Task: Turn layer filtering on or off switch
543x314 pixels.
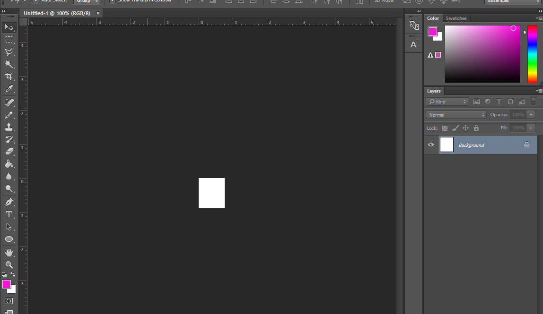Action: (534, 102)
